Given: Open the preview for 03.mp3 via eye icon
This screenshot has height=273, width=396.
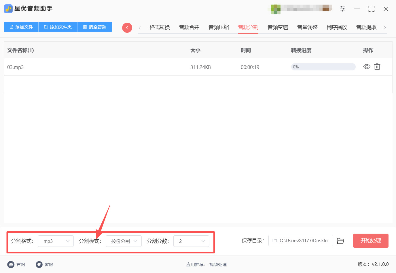Looking at the screenshot, I should click(x=366, y=67).
